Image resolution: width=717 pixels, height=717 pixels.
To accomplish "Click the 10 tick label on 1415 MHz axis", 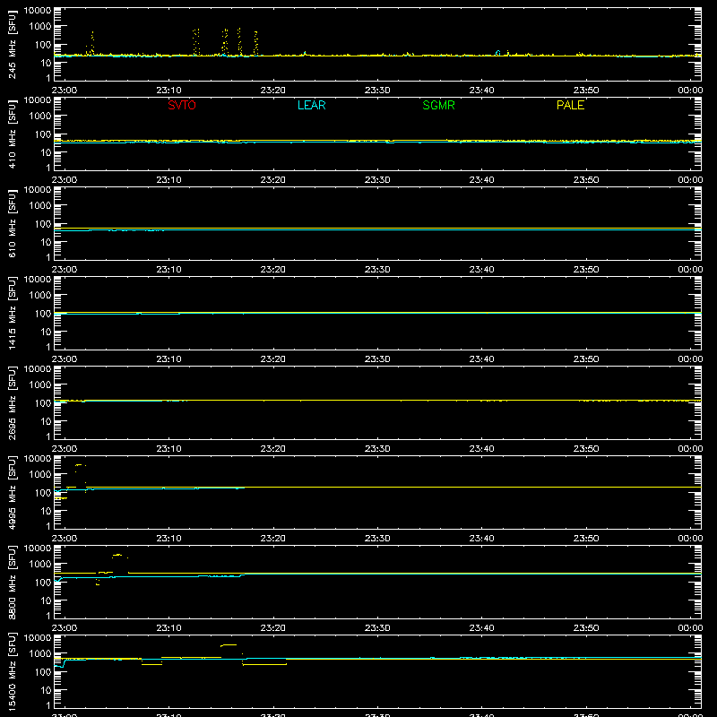I will tap(46, 332).
